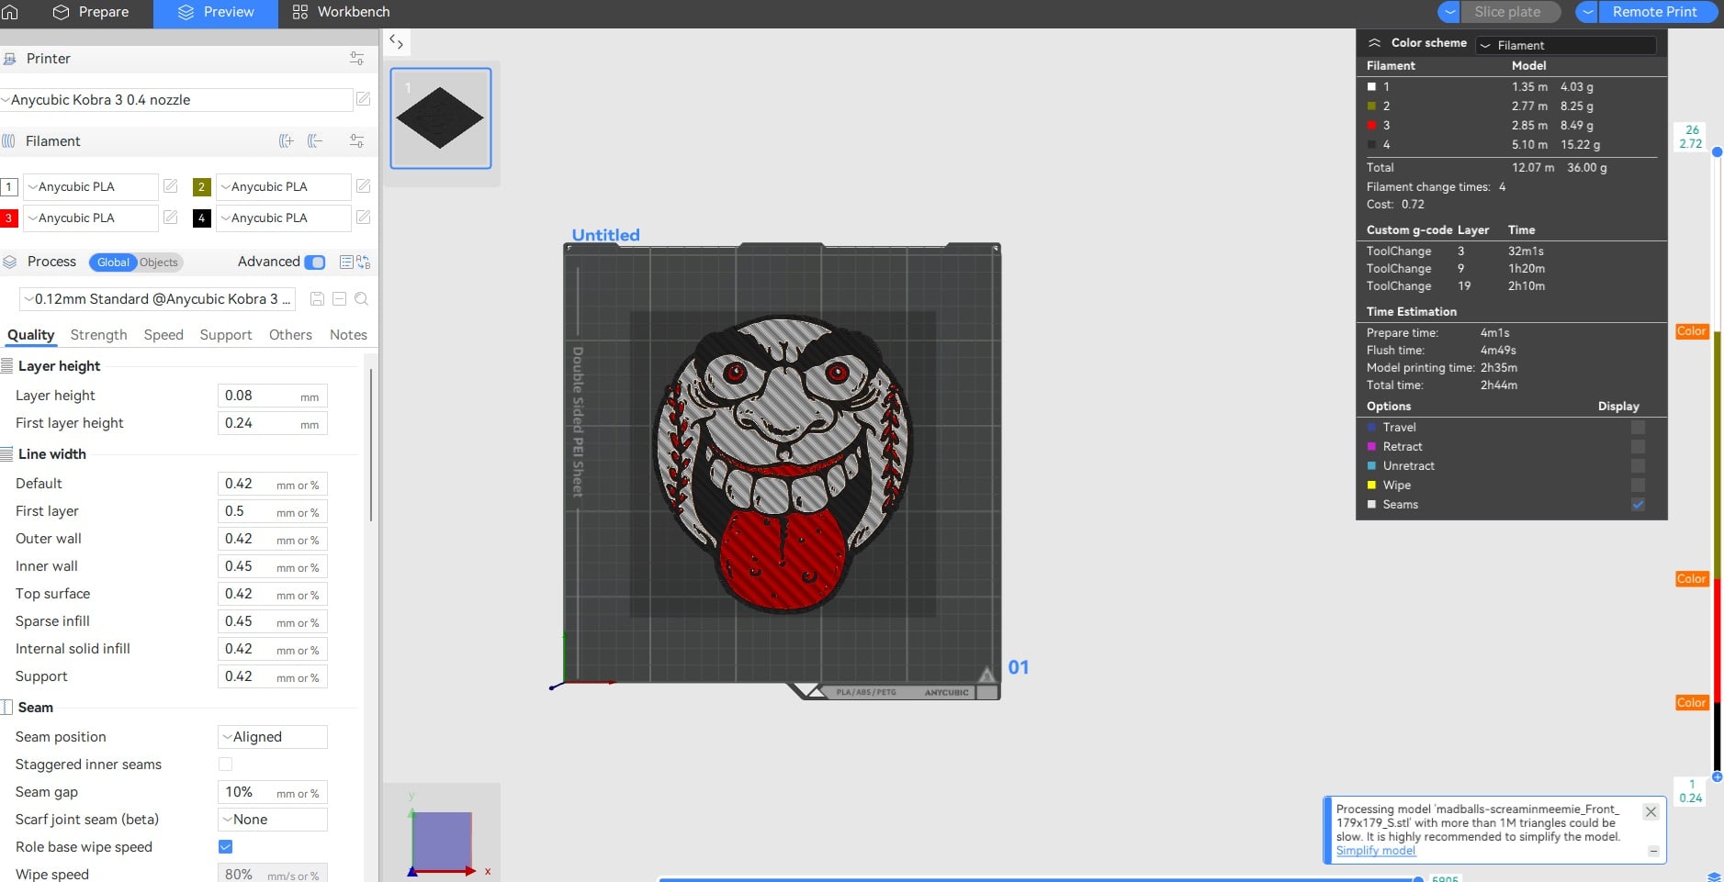Click the compare presets icon
1724x882 pixels.
tap(364, 262)
